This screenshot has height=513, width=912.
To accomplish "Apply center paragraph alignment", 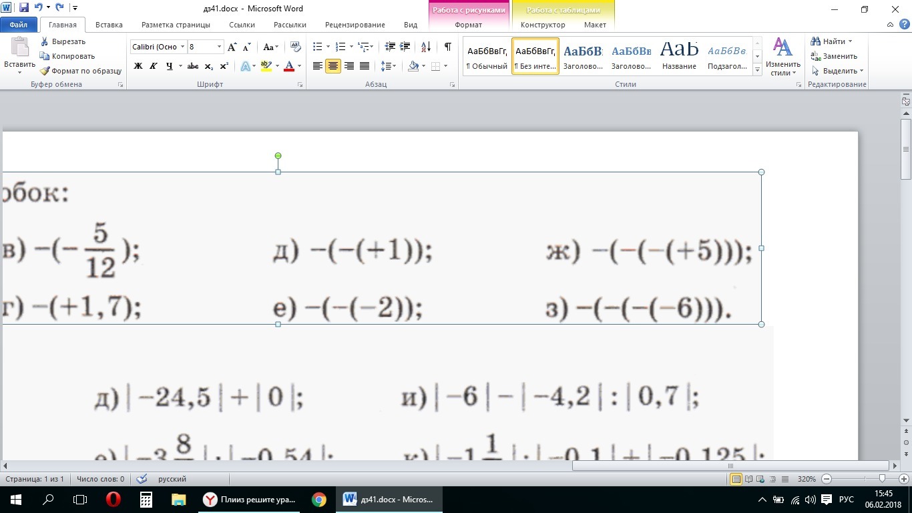I will (332, 66).
